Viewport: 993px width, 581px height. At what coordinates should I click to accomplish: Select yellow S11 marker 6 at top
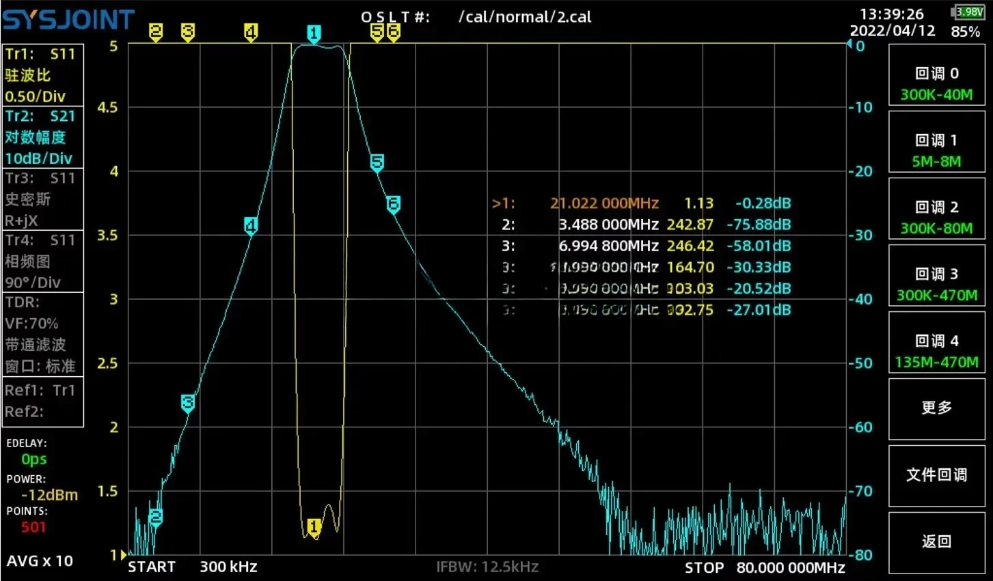click(394, 32)
